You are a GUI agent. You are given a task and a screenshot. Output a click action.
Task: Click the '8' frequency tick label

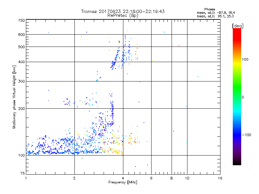click(172, 178)
